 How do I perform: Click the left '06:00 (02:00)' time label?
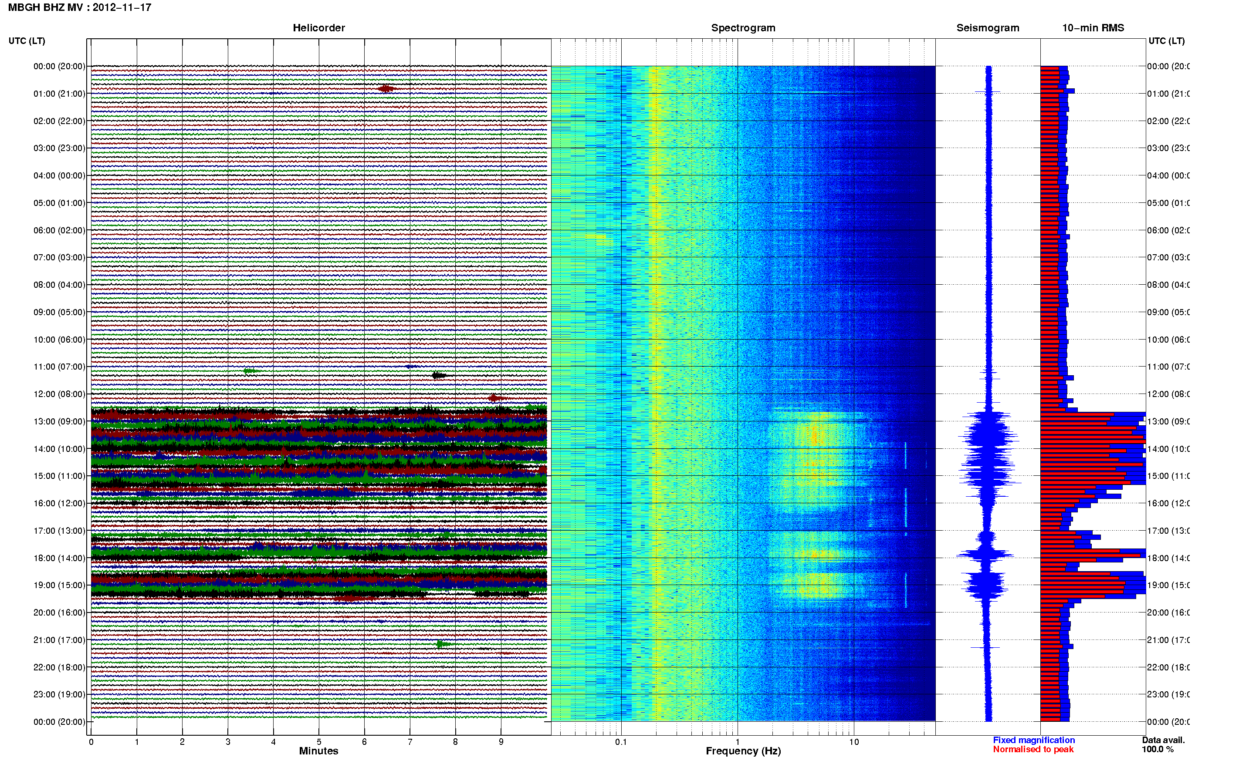(59, 230)
